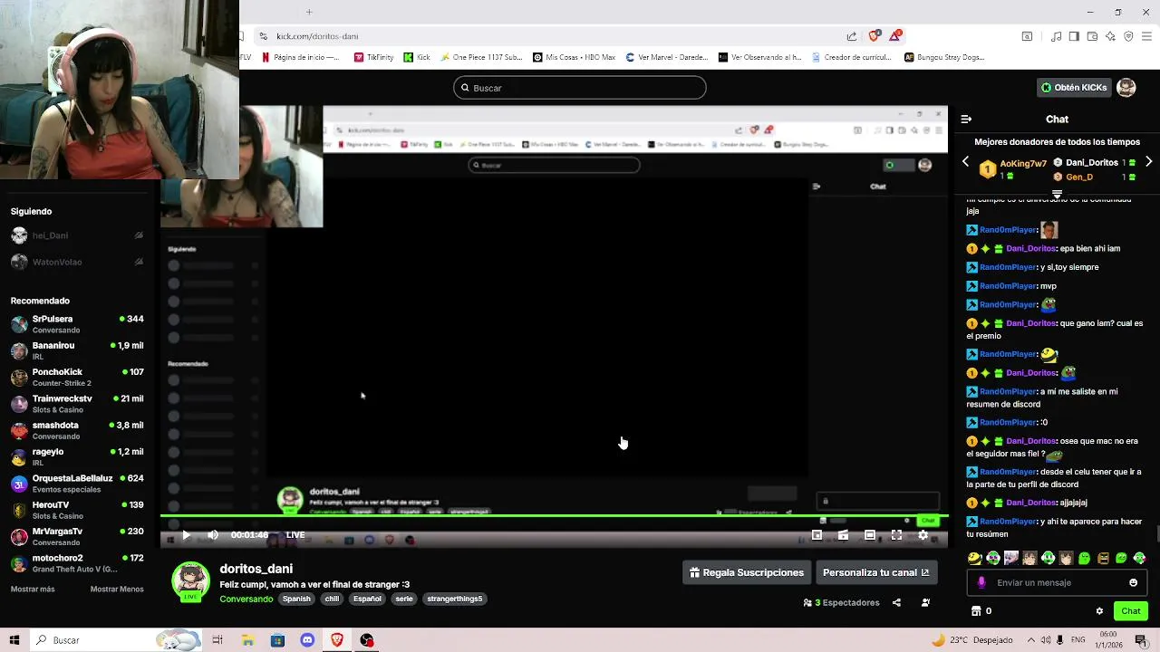
Task: Open SrPulsera recommended channel
Action: click(x=77, y=324)
